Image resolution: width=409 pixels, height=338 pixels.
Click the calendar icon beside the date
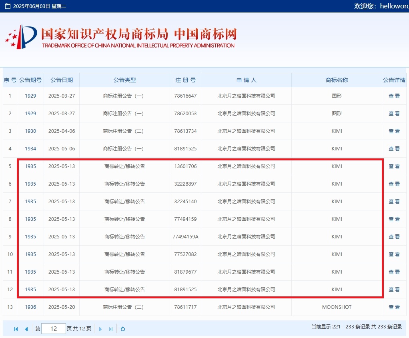[x=8, y=6]
